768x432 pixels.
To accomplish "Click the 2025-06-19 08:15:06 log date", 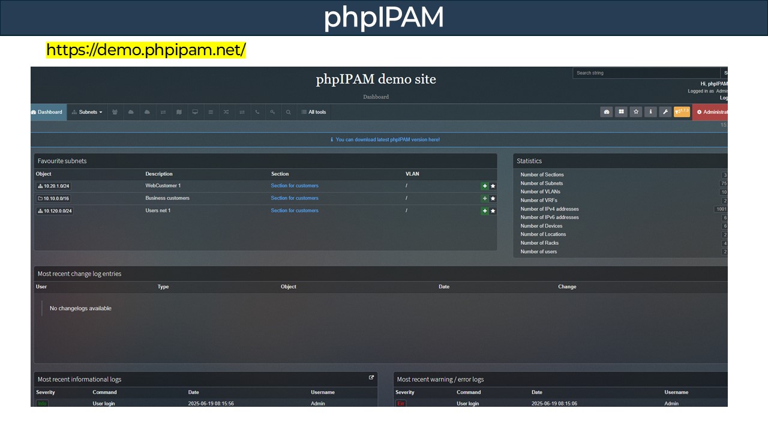I will click(554, 404).
